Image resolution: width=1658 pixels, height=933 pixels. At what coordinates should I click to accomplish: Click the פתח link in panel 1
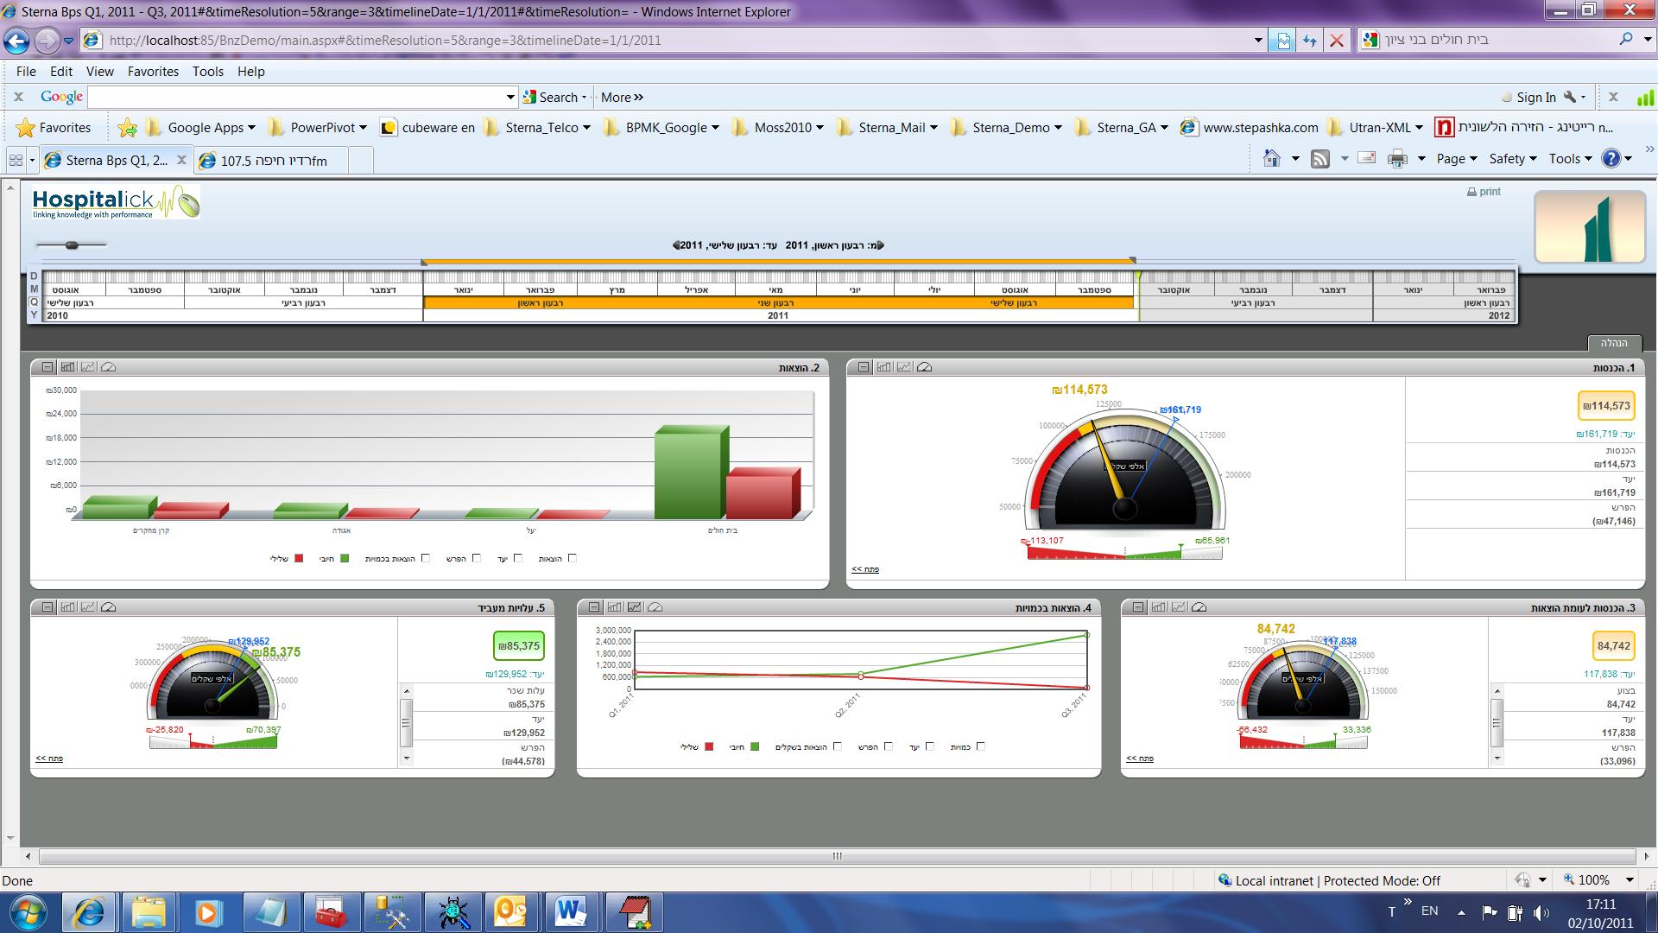coord(864,569)
